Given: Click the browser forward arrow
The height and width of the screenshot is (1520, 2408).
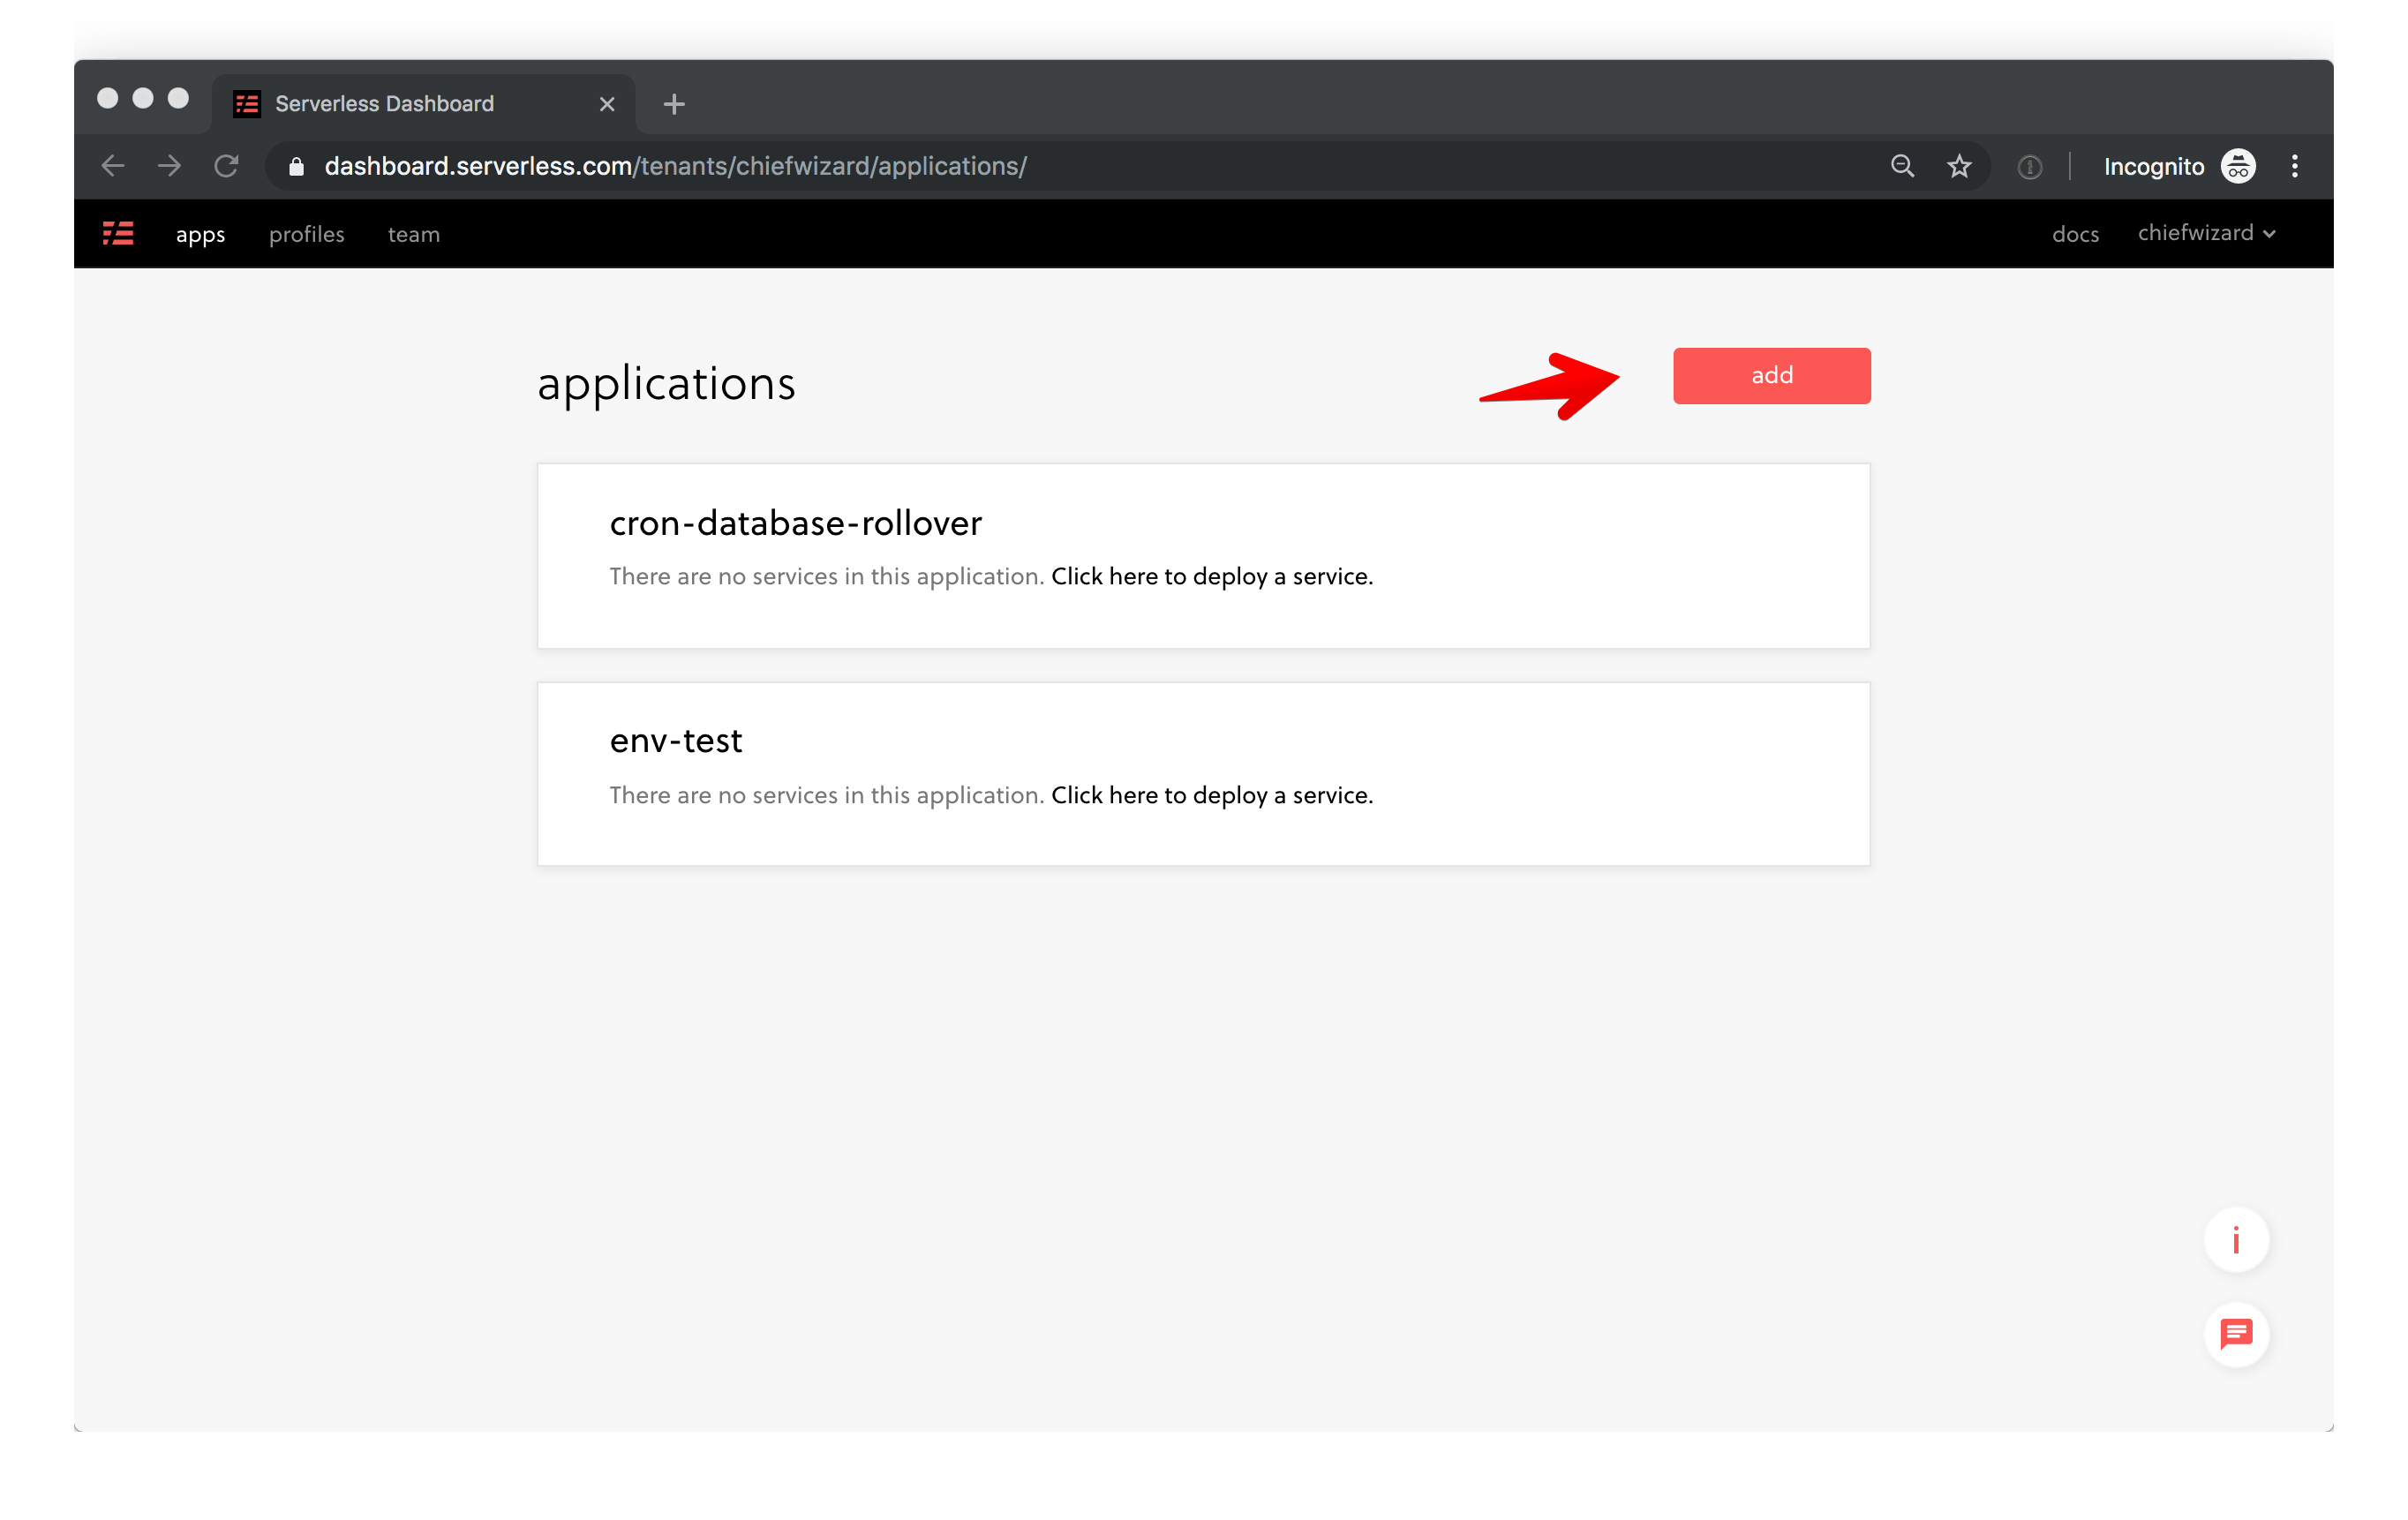Looking at the screenshot, I should click(x=170, y=166).
